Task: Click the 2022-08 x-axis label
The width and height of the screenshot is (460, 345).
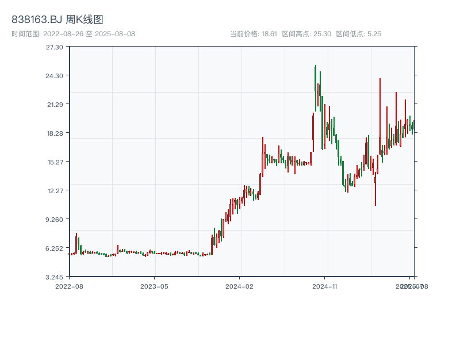Action: 69,286
